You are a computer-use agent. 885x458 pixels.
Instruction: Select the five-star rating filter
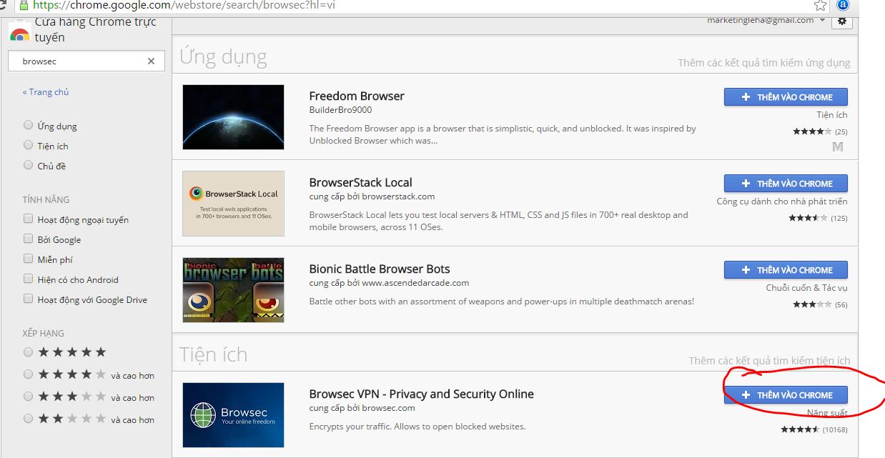point(28,352)
